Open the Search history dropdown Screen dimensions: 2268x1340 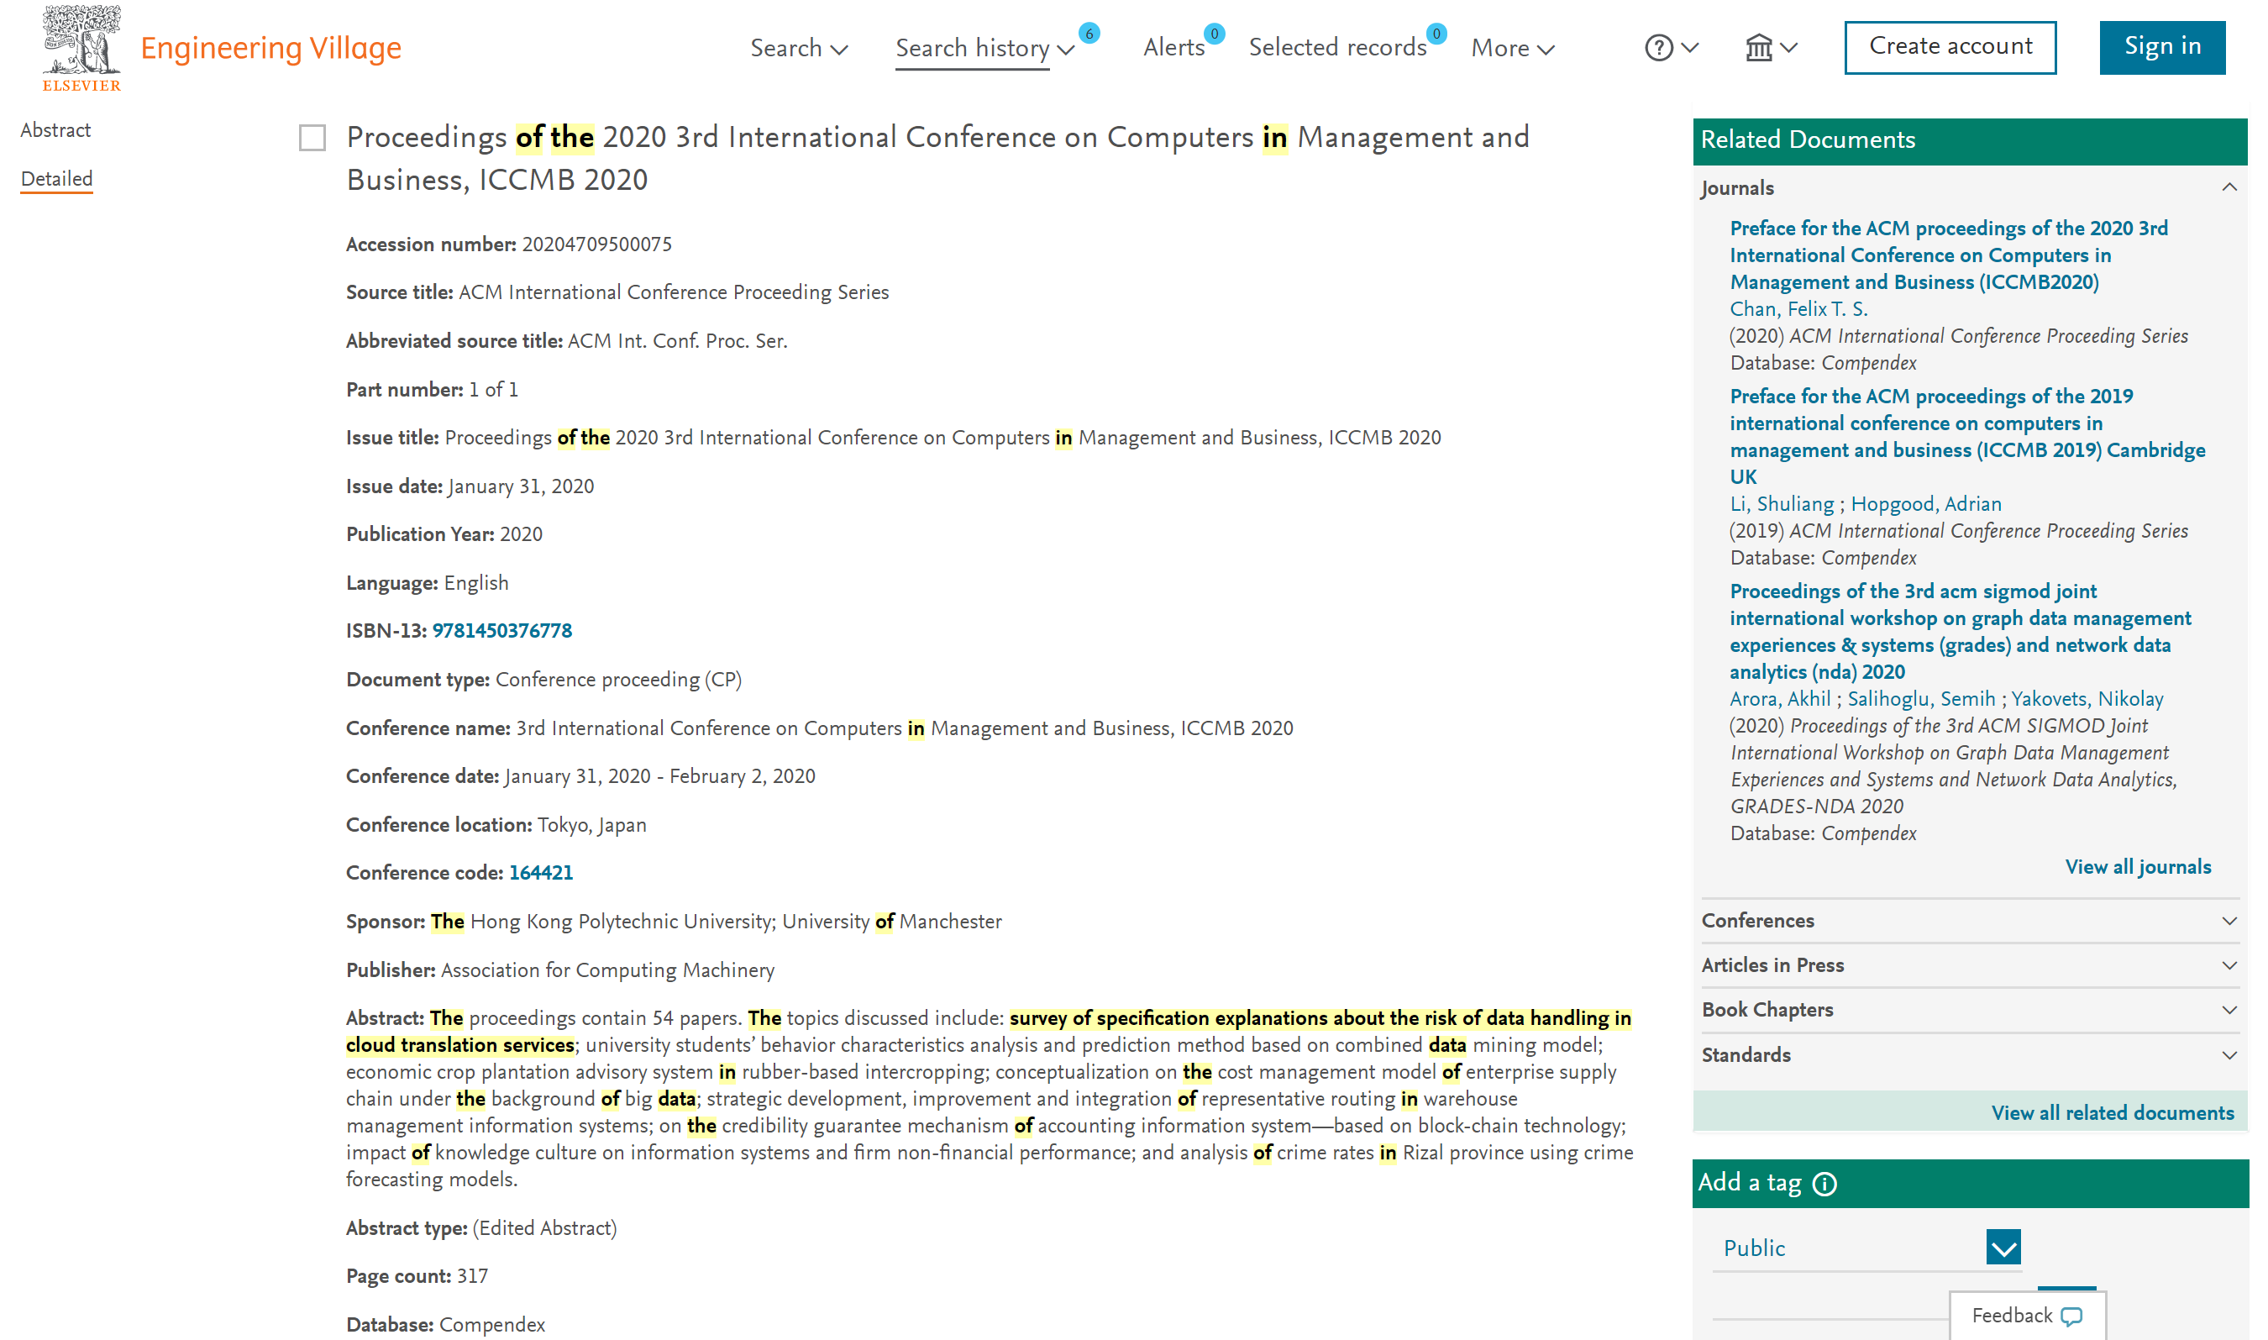[984, 48]
